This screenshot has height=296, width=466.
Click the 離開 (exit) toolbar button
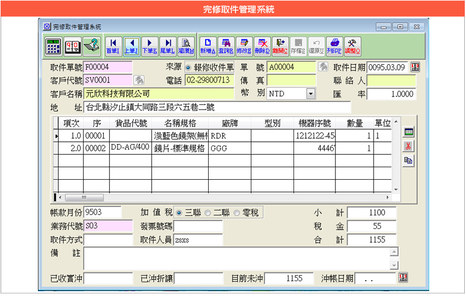coord(280,44)
